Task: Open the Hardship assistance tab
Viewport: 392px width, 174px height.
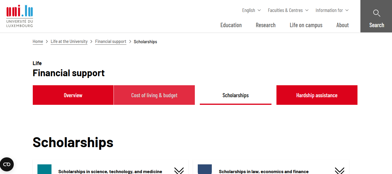Action: pyautogui.click(x=317, y=95)
